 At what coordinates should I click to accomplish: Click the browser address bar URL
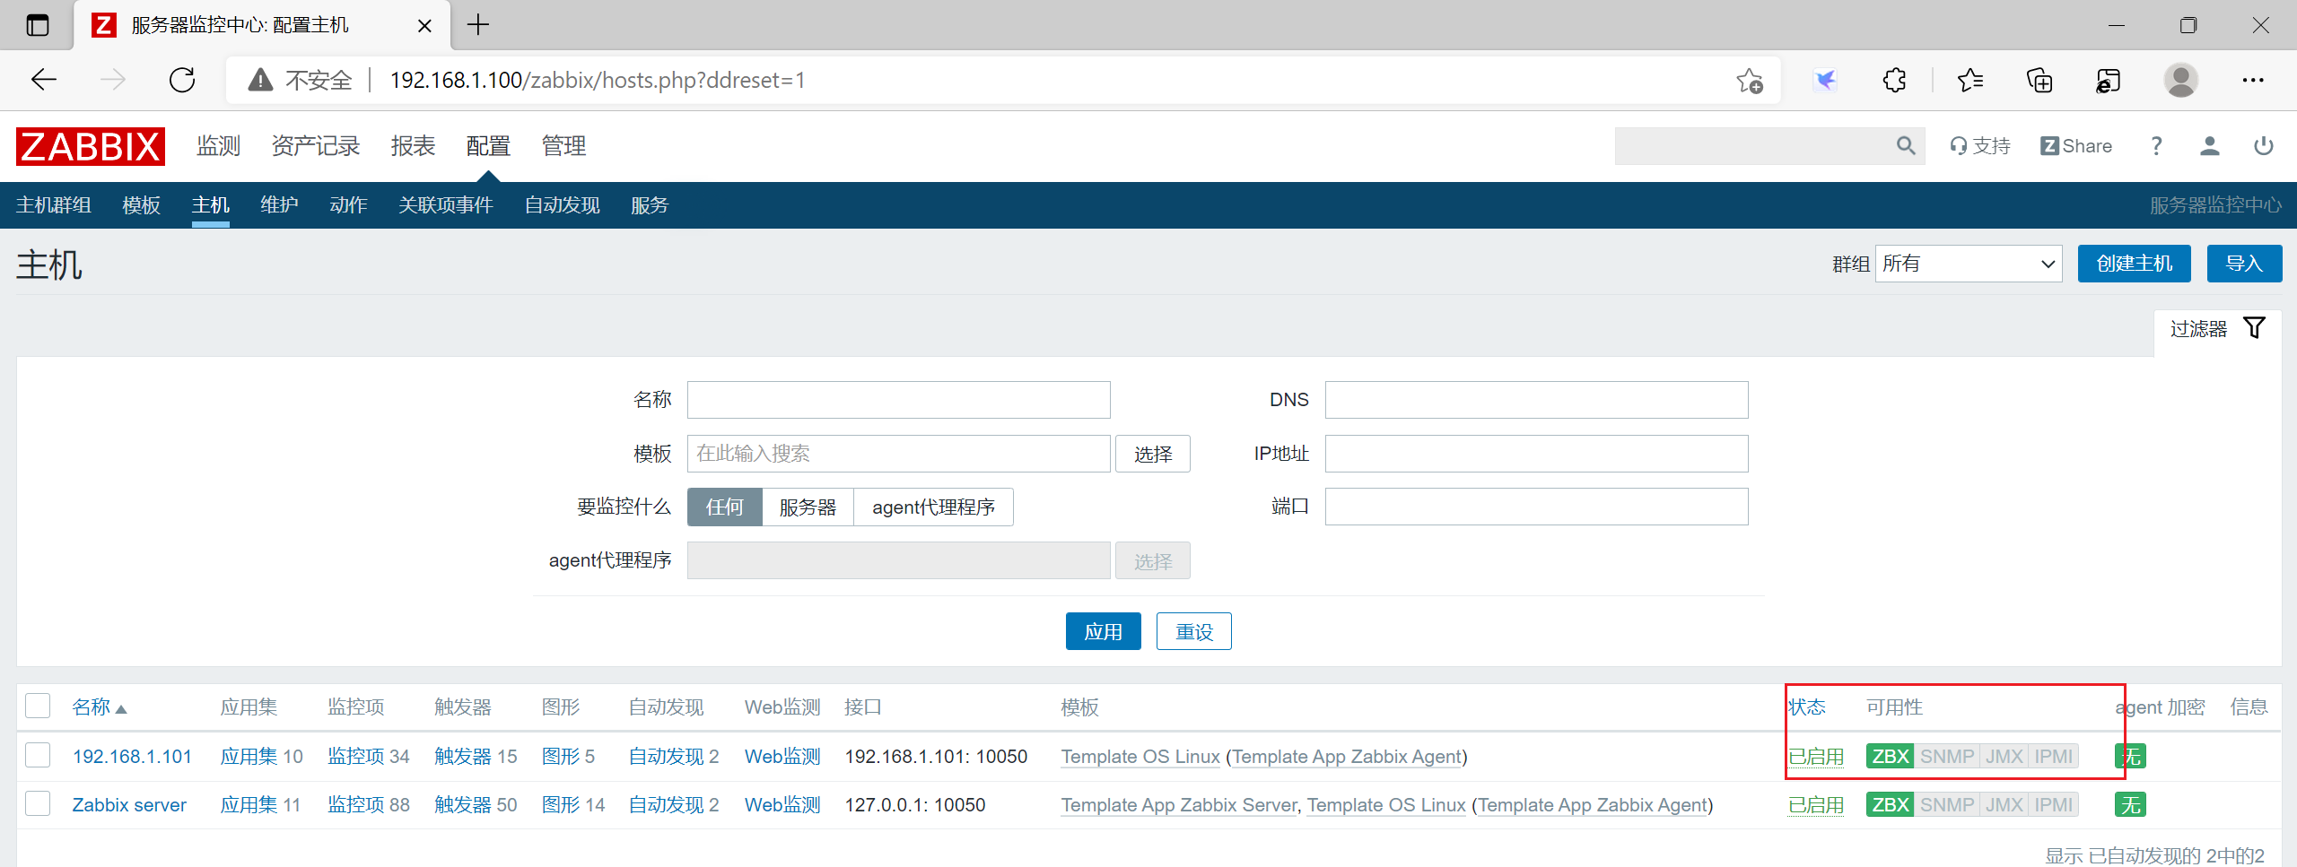(598, 80)
